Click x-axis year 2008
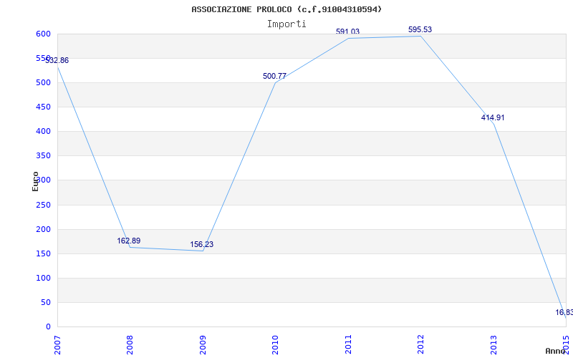 130,345
